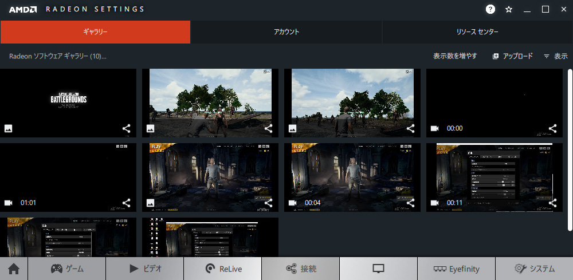Open the display monitor icon section
Viewport: 573px width, 280px height.
378,269
